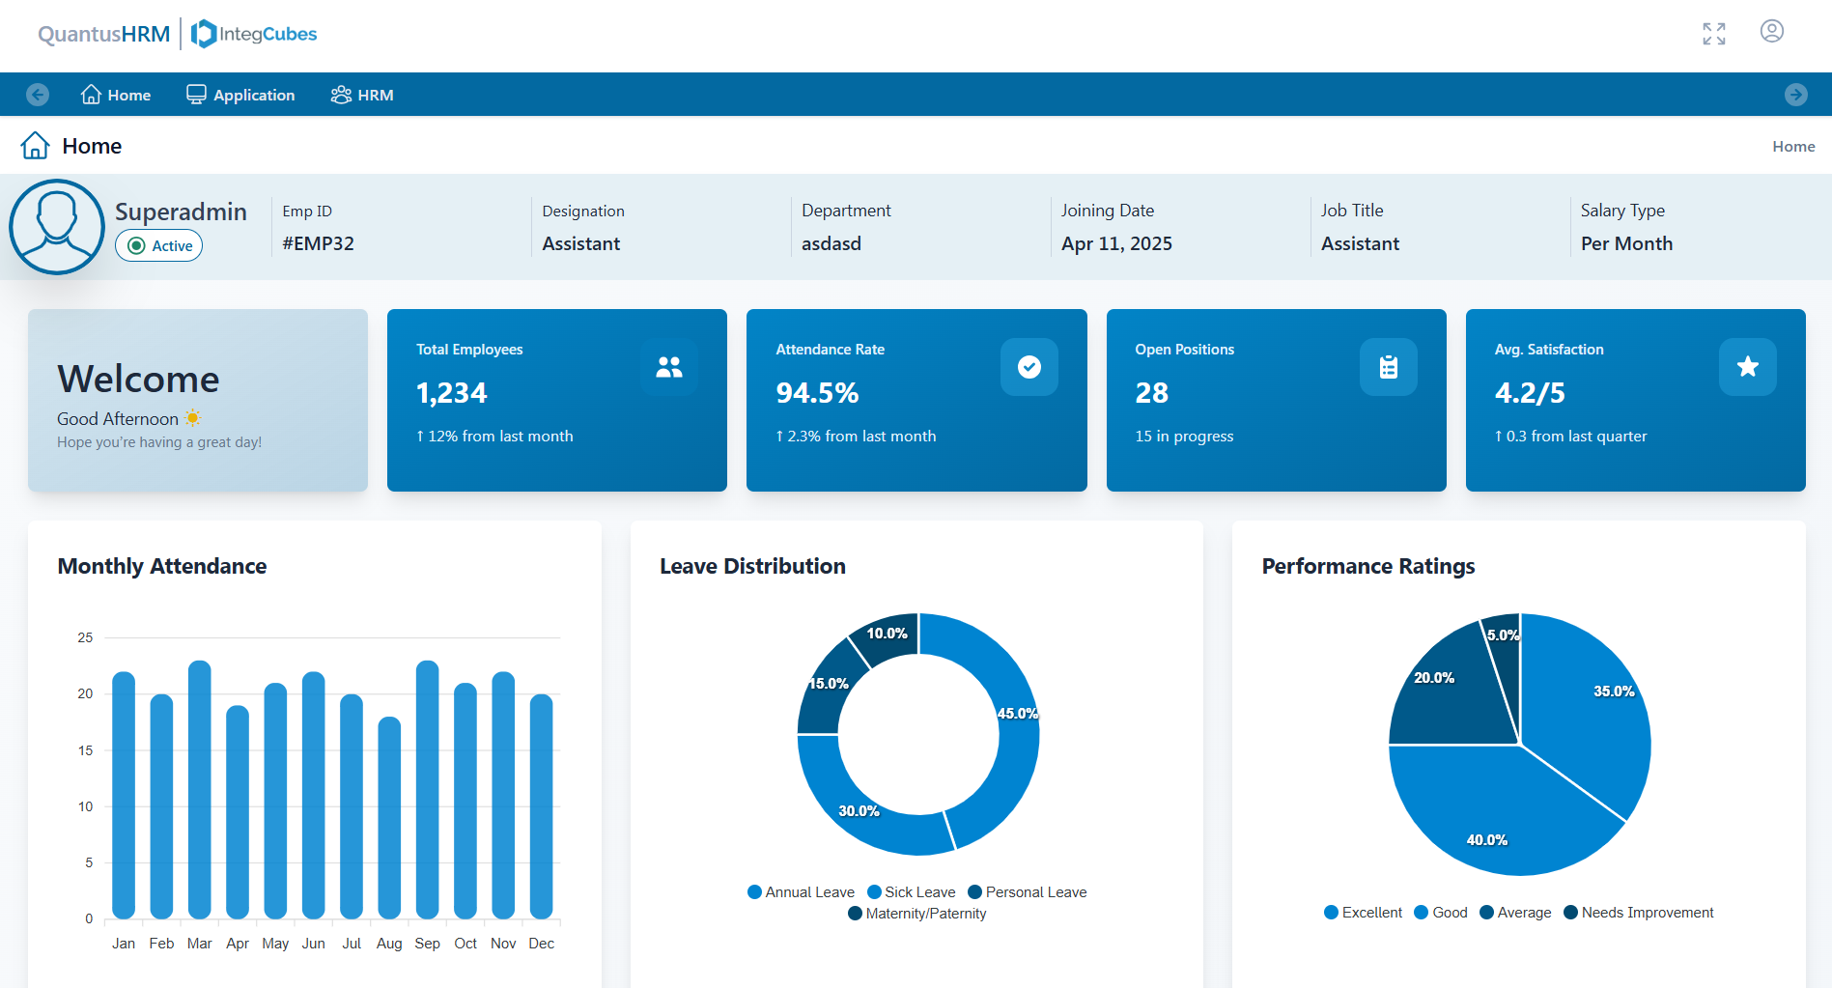Click the Attendance Rate checkmark icon

(x=1029, y=367)
